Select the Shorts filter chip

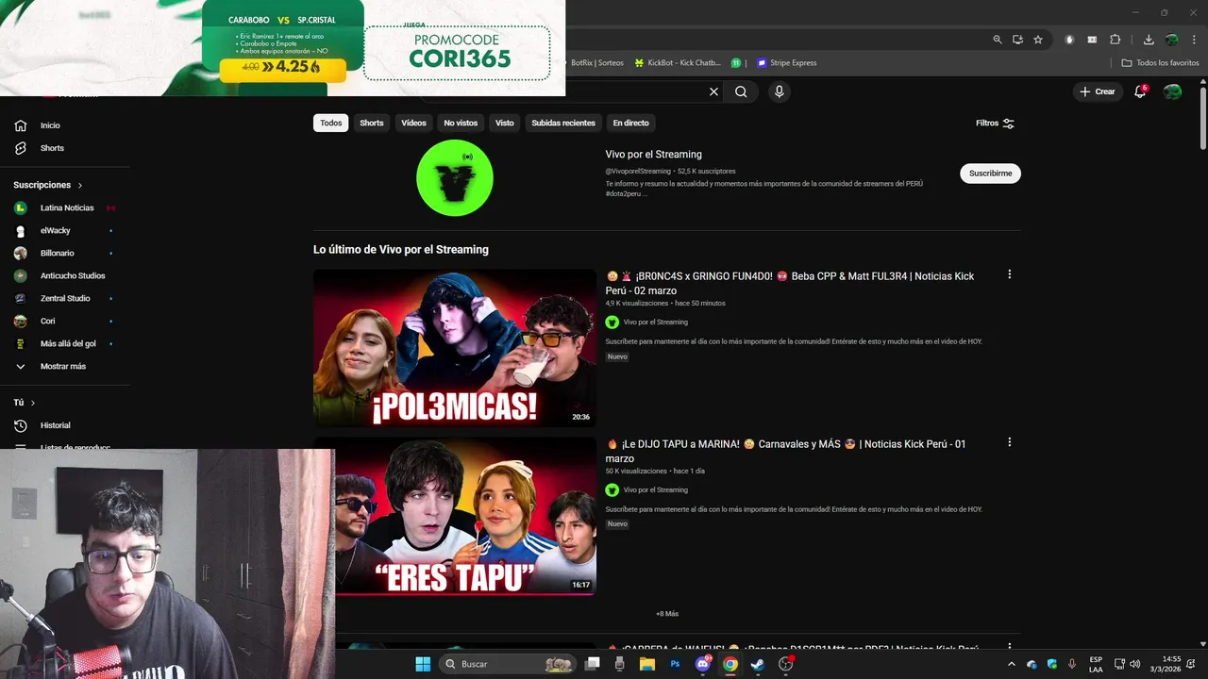coord(372,123)
